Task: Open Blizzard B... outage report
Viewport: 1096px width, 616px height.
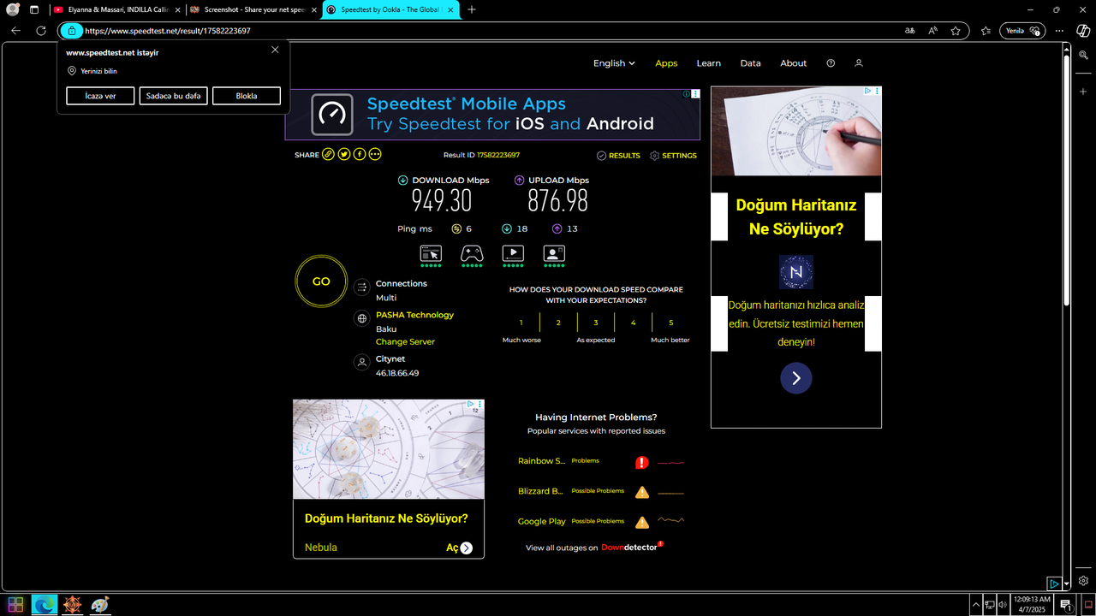Action: pos(540,491)
